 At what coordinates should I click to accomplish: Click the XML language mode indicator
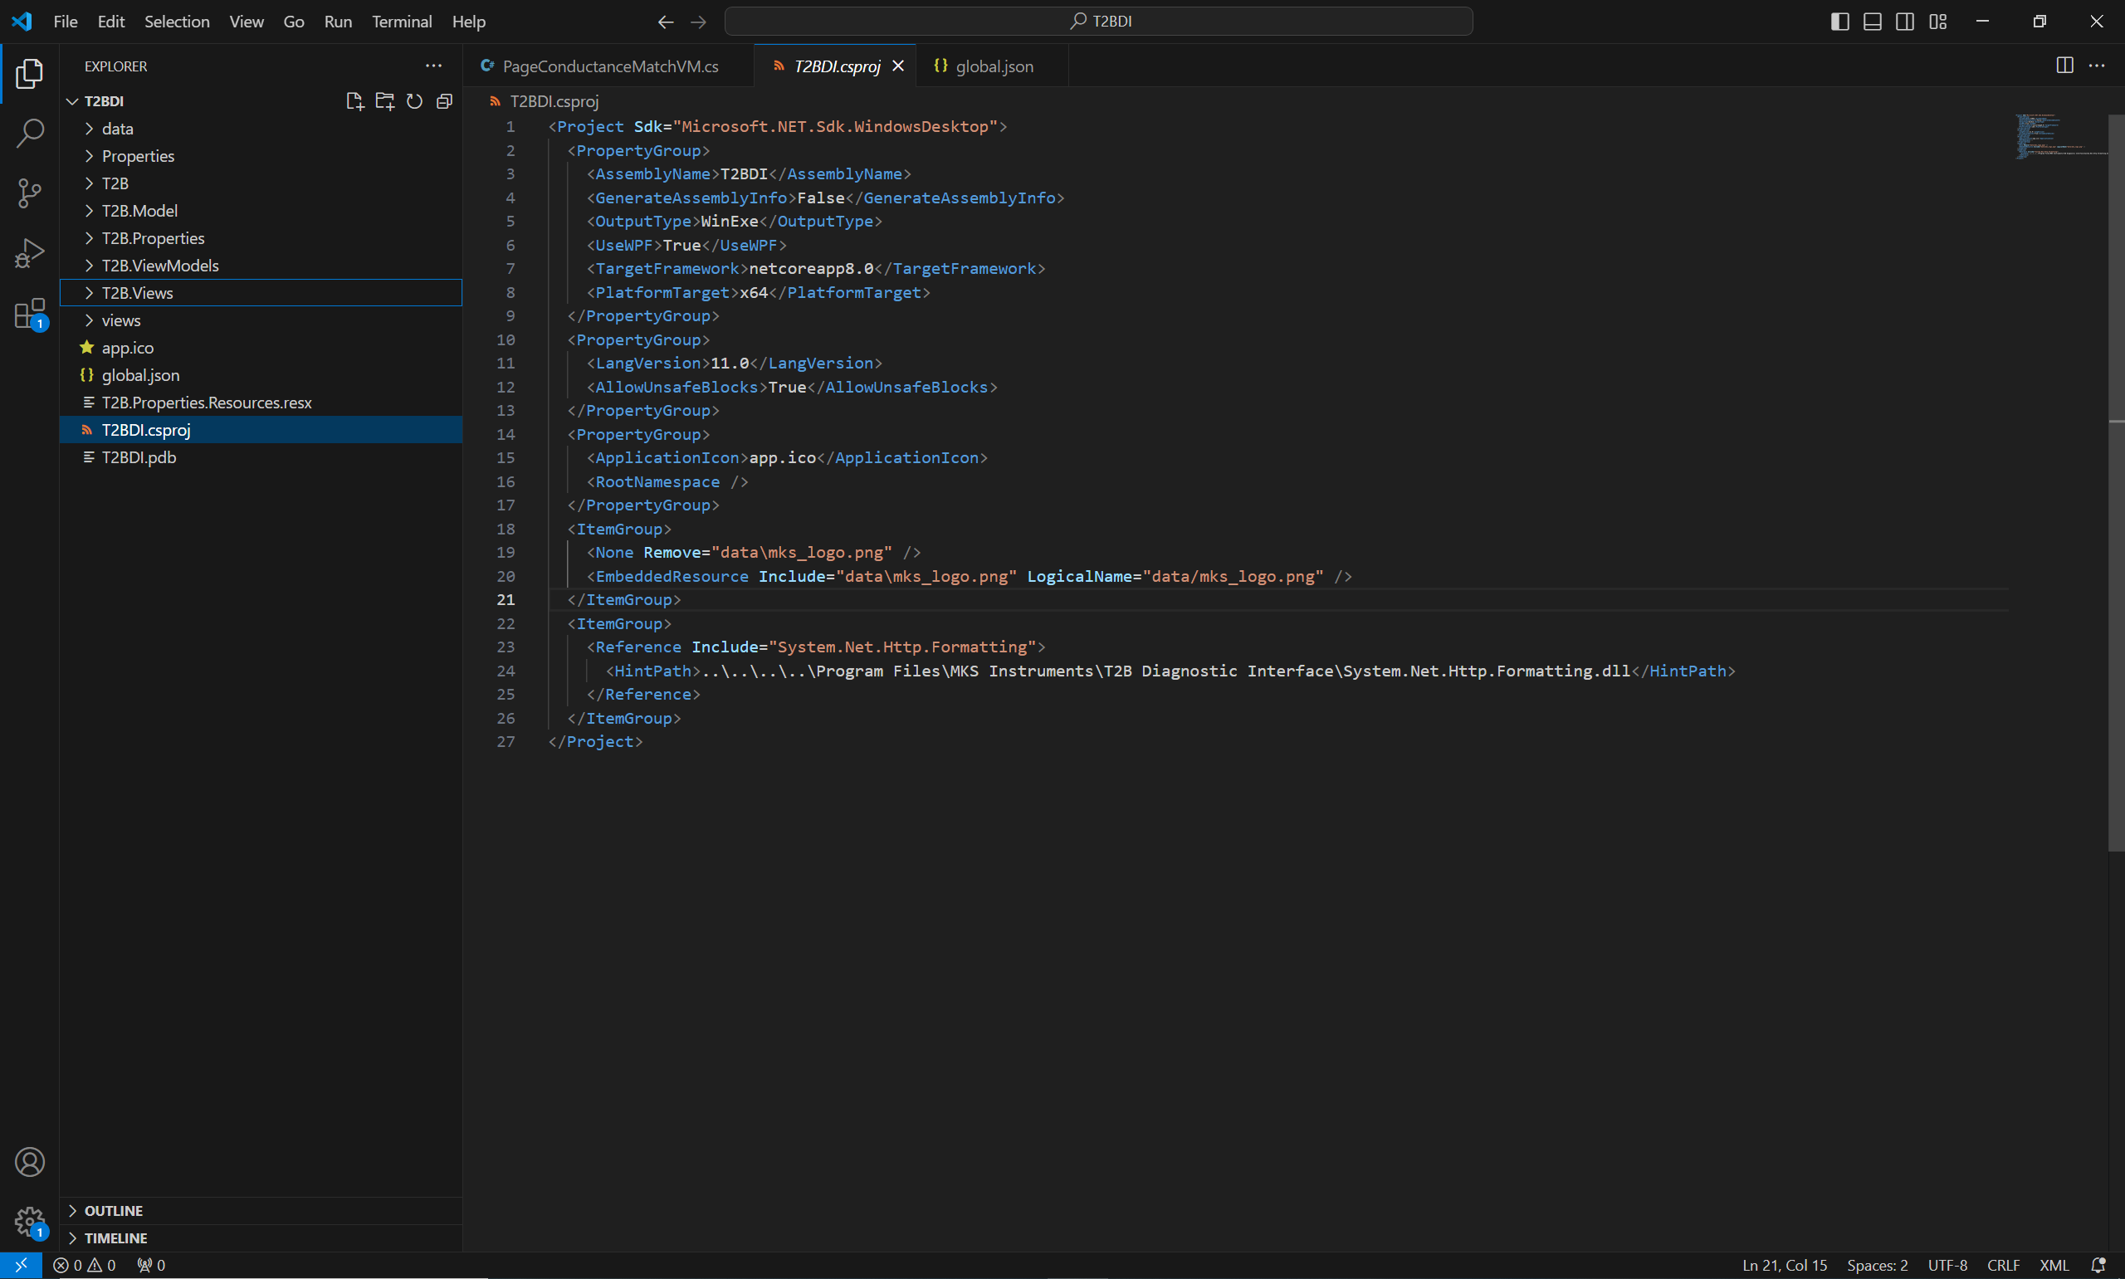pos(2054,1265)
